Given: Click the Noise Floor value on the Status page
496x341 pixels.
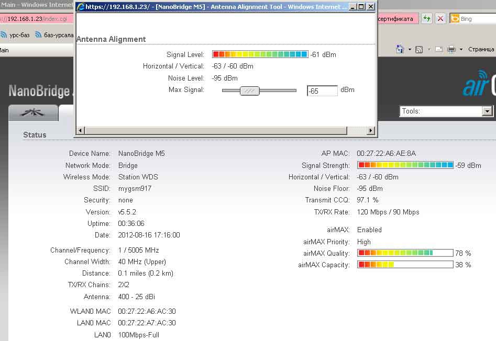Looking at the screenshot, I should 370,188.
